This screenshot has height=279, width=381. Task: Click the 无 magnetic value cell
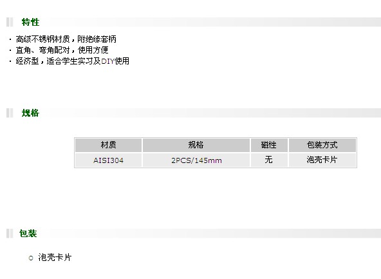pyautogui.click(x=269, y=160)
